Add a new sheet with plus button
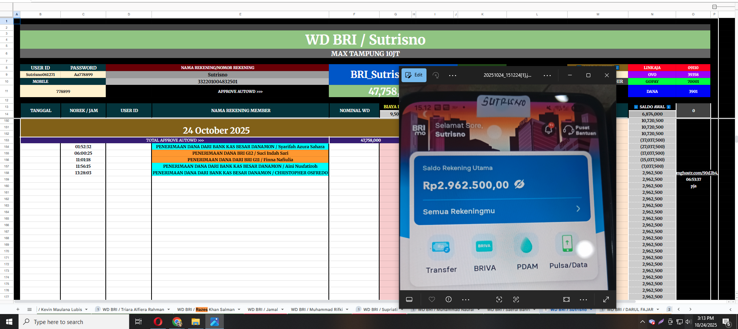The height and width of the screenshot is (329, 738). pos(18,309)
